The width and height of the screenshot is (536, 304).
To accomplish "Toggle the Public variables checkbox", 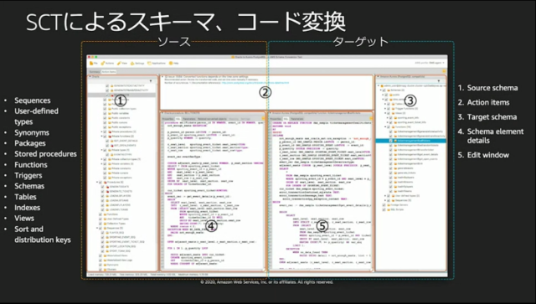I will click(x=105, y=113).
